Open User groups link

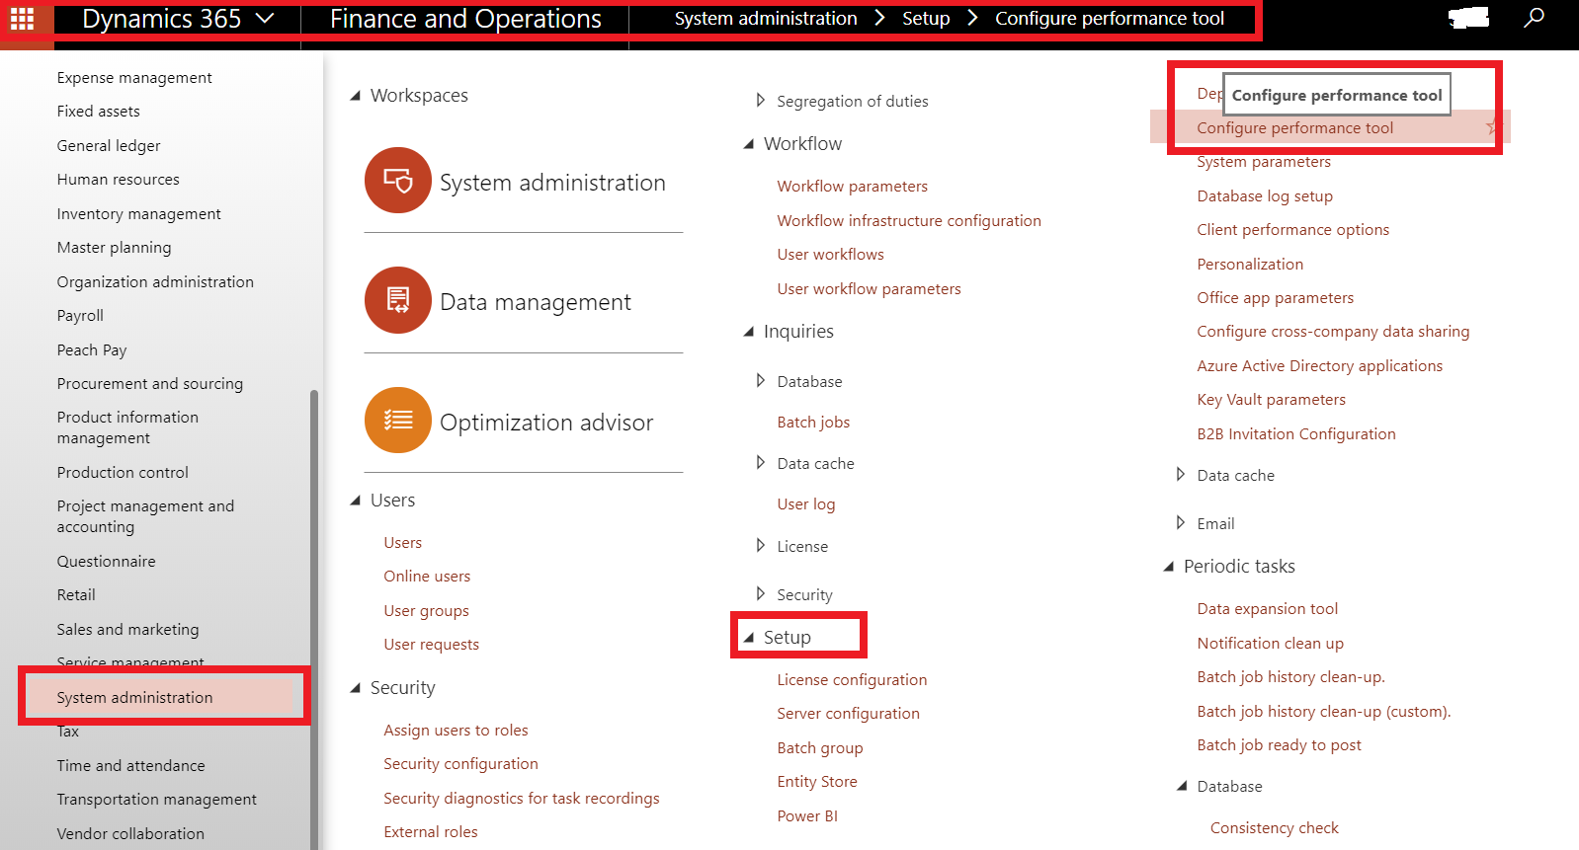click(426, 610)
